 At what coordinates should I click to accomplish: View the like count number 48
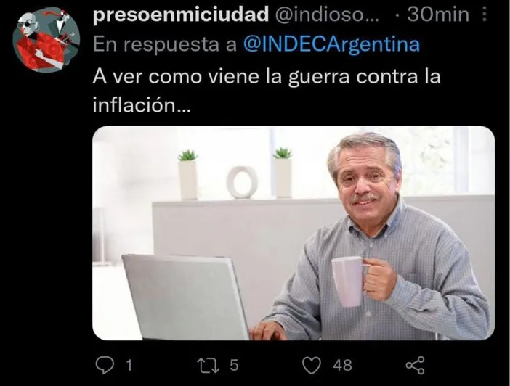(342, 365)
